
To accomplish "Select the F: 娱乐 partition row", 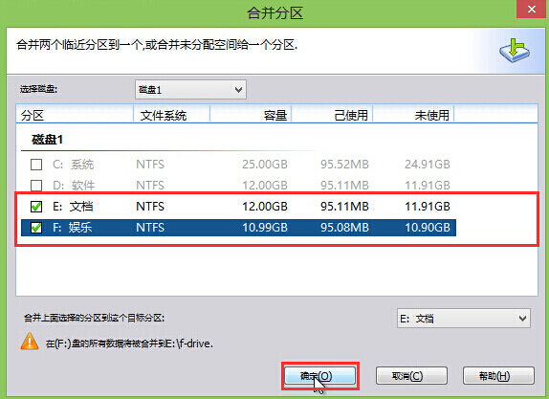I will pos(238,228).
